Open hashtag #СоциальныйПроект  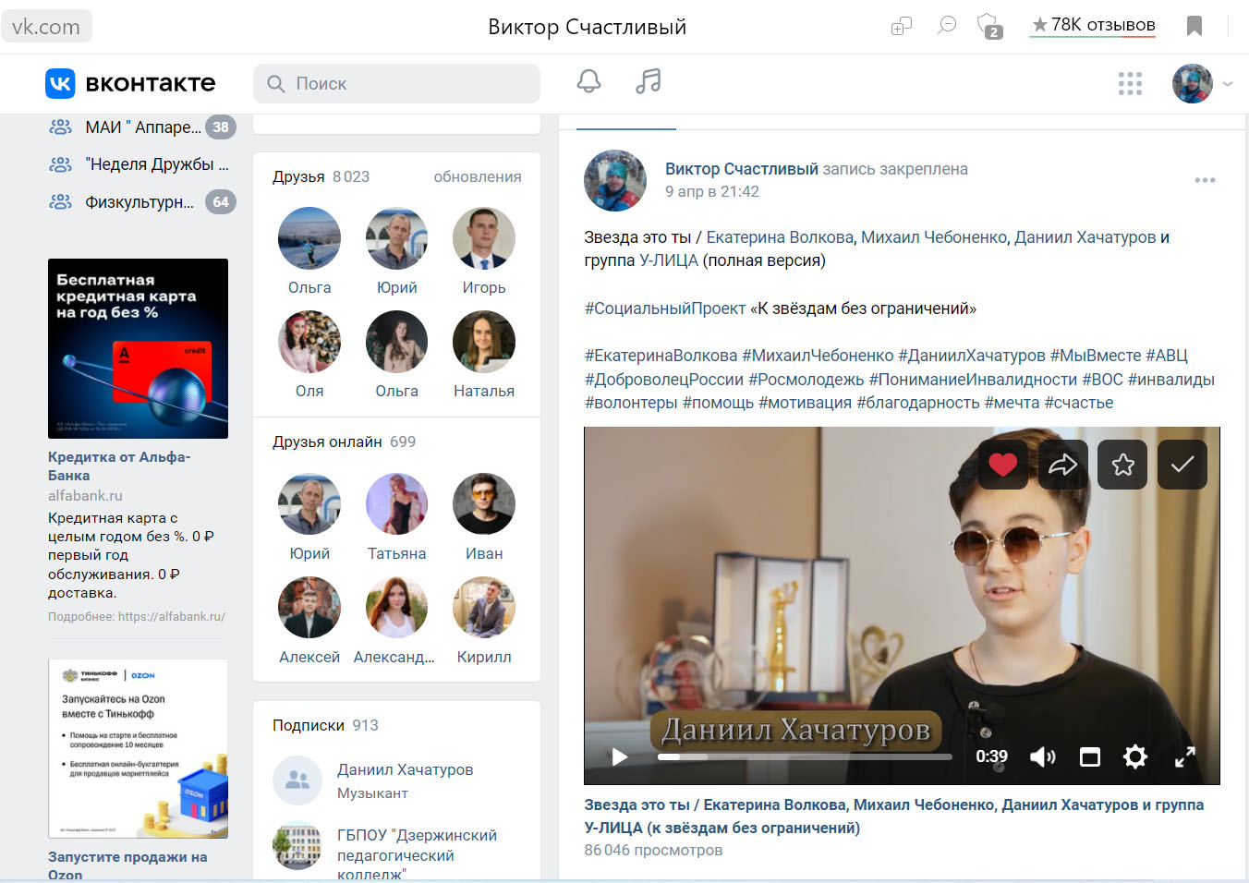pyautogui.click(x=665, y=308)
